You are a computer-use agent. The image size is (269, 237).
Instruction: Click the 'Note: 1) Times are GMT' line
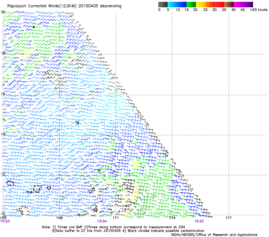(x=113, y=227)
